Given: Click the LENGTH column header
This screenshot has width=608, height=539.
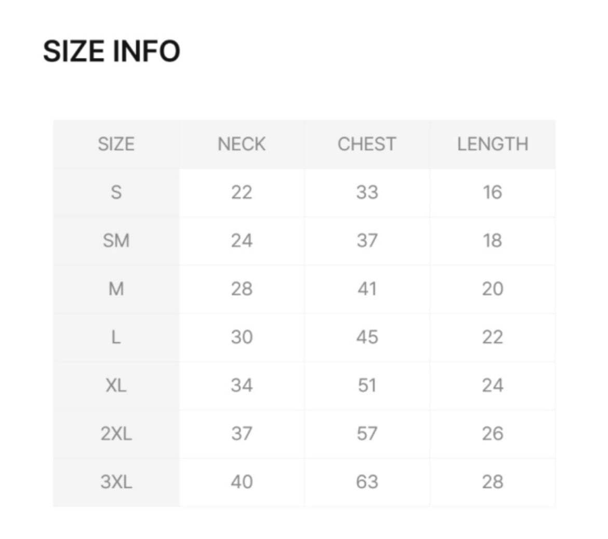Looking at the screenshot, I should (x=493, y=144).
